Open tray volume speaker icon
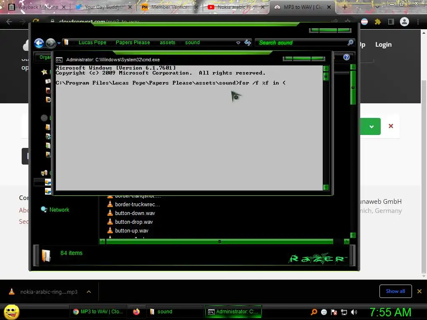Screen dimensions: 427x320 [354, 312]
